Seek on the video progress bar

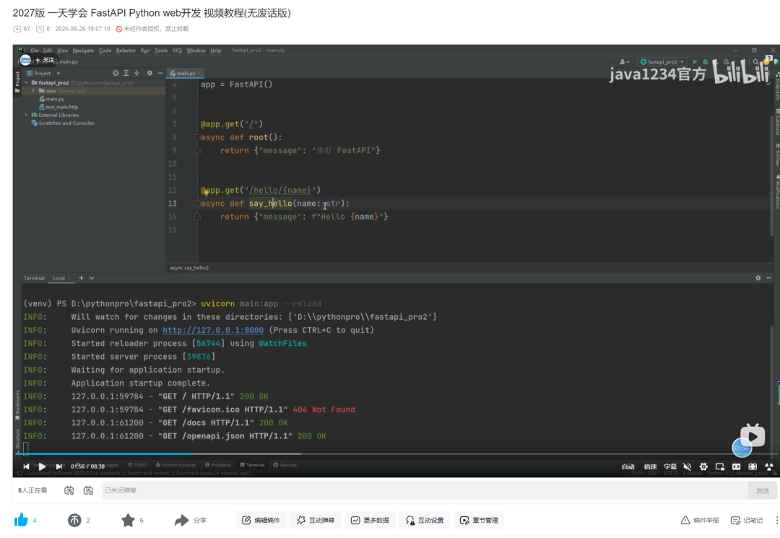click(x=396, y=454)
